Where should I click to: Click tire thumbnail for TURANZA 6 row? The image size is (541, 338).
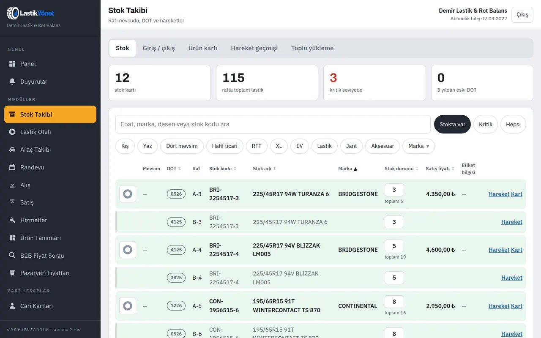click(128, 194)
